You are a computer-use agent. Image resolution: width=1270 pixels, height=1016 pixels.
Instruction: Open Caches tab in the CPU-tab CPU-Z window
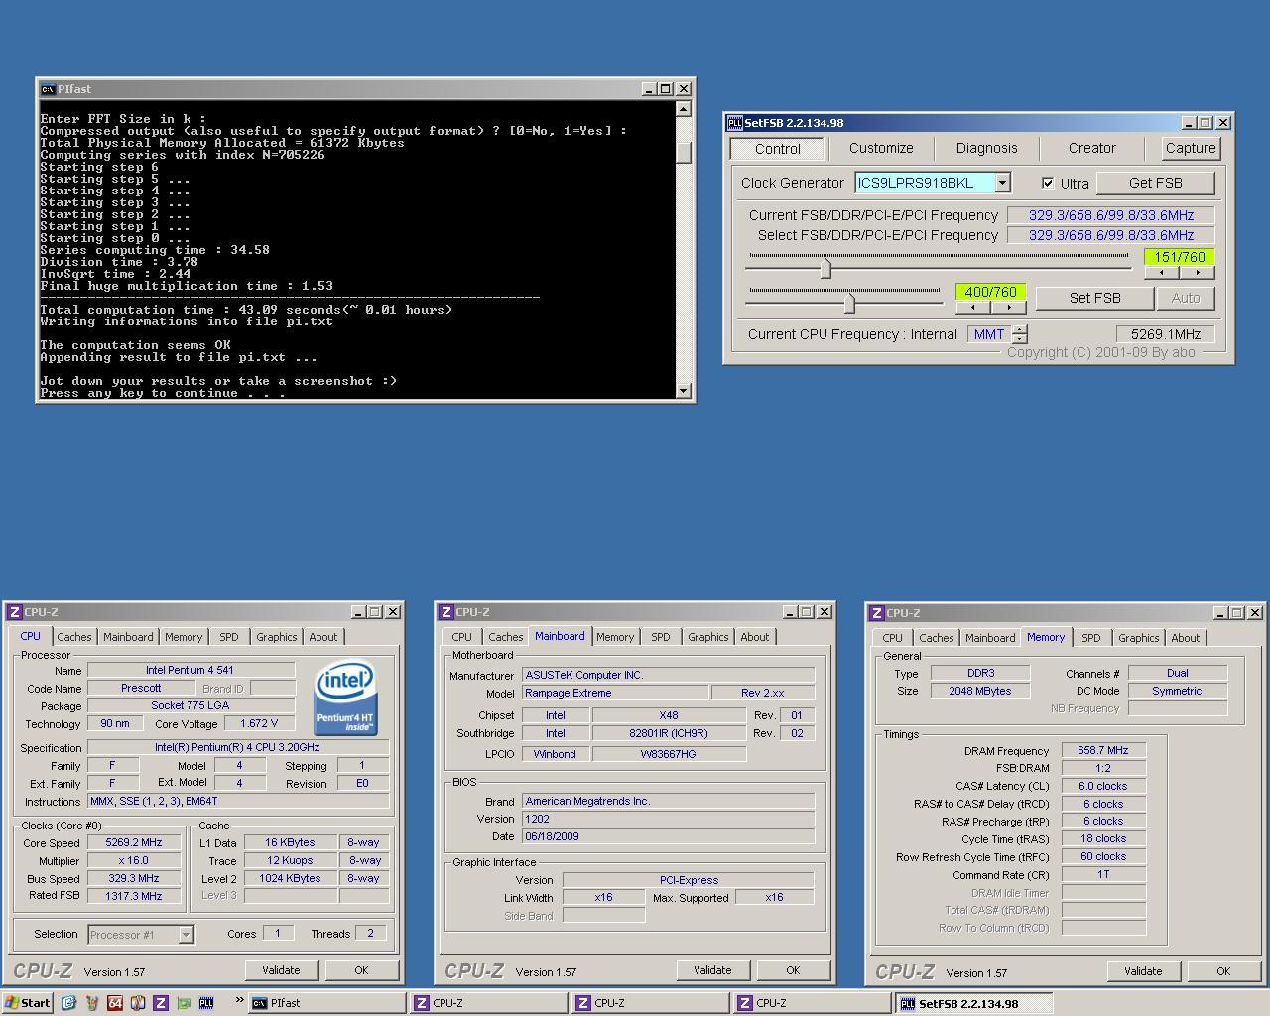coord(74,637)
